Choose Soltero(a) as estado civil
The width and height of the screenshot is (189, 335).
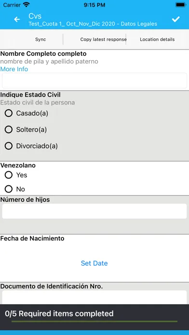(26, 129)
